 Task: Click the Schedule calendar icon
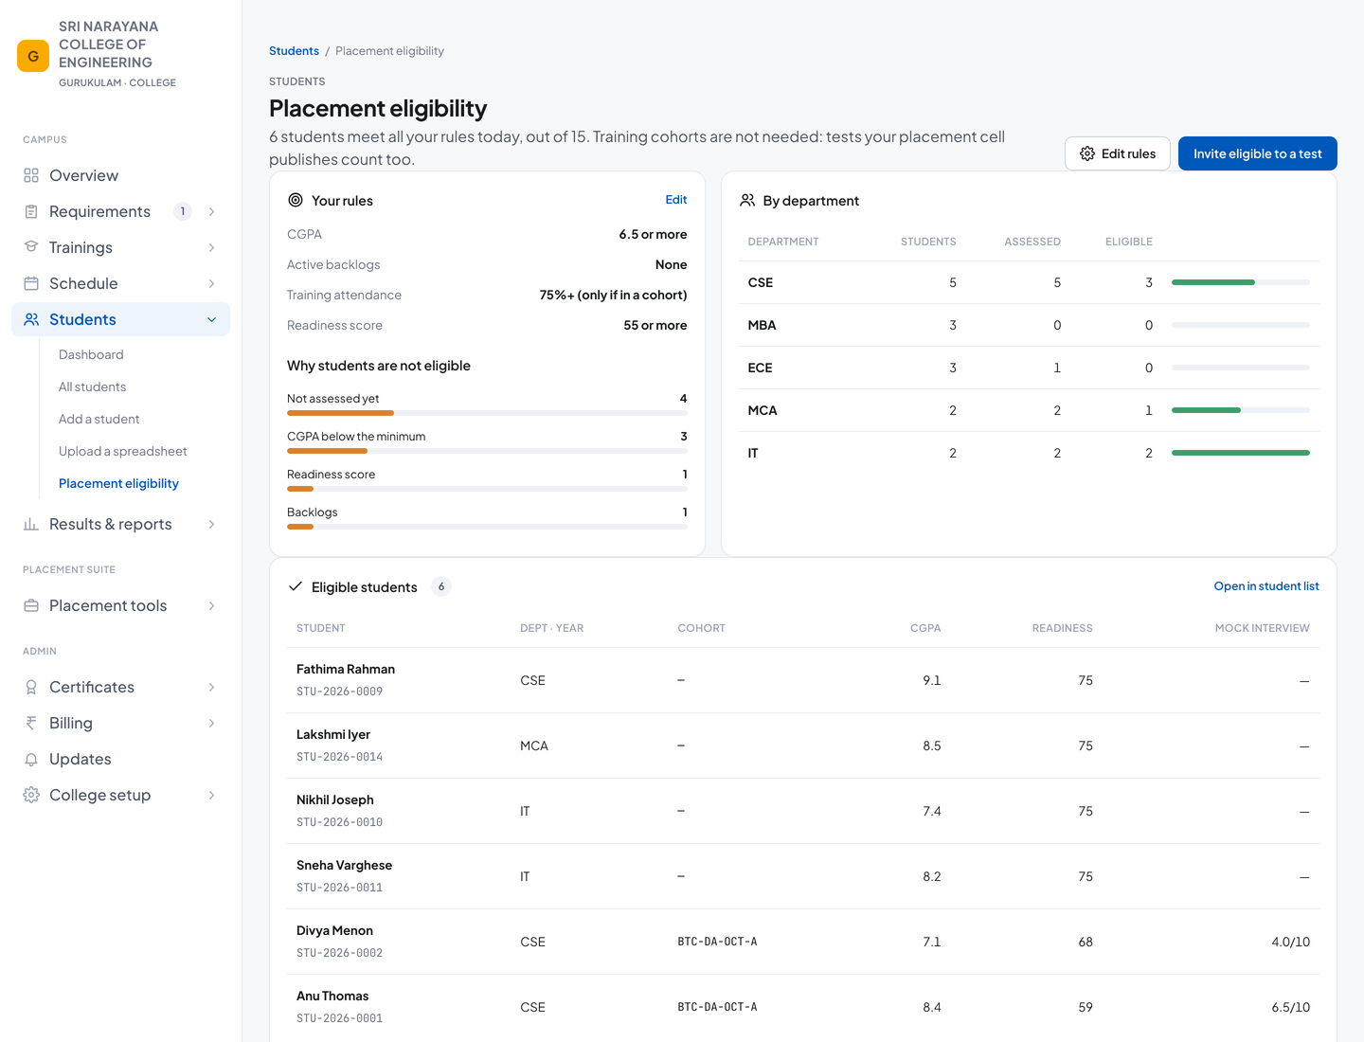[31, 283]
